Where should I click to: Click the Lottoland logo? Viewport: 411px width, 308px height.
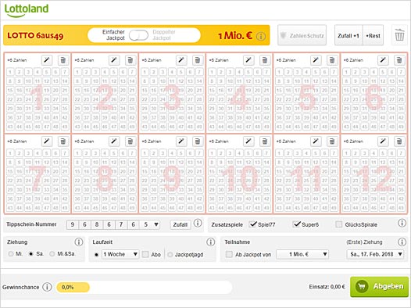coord(27,10)
